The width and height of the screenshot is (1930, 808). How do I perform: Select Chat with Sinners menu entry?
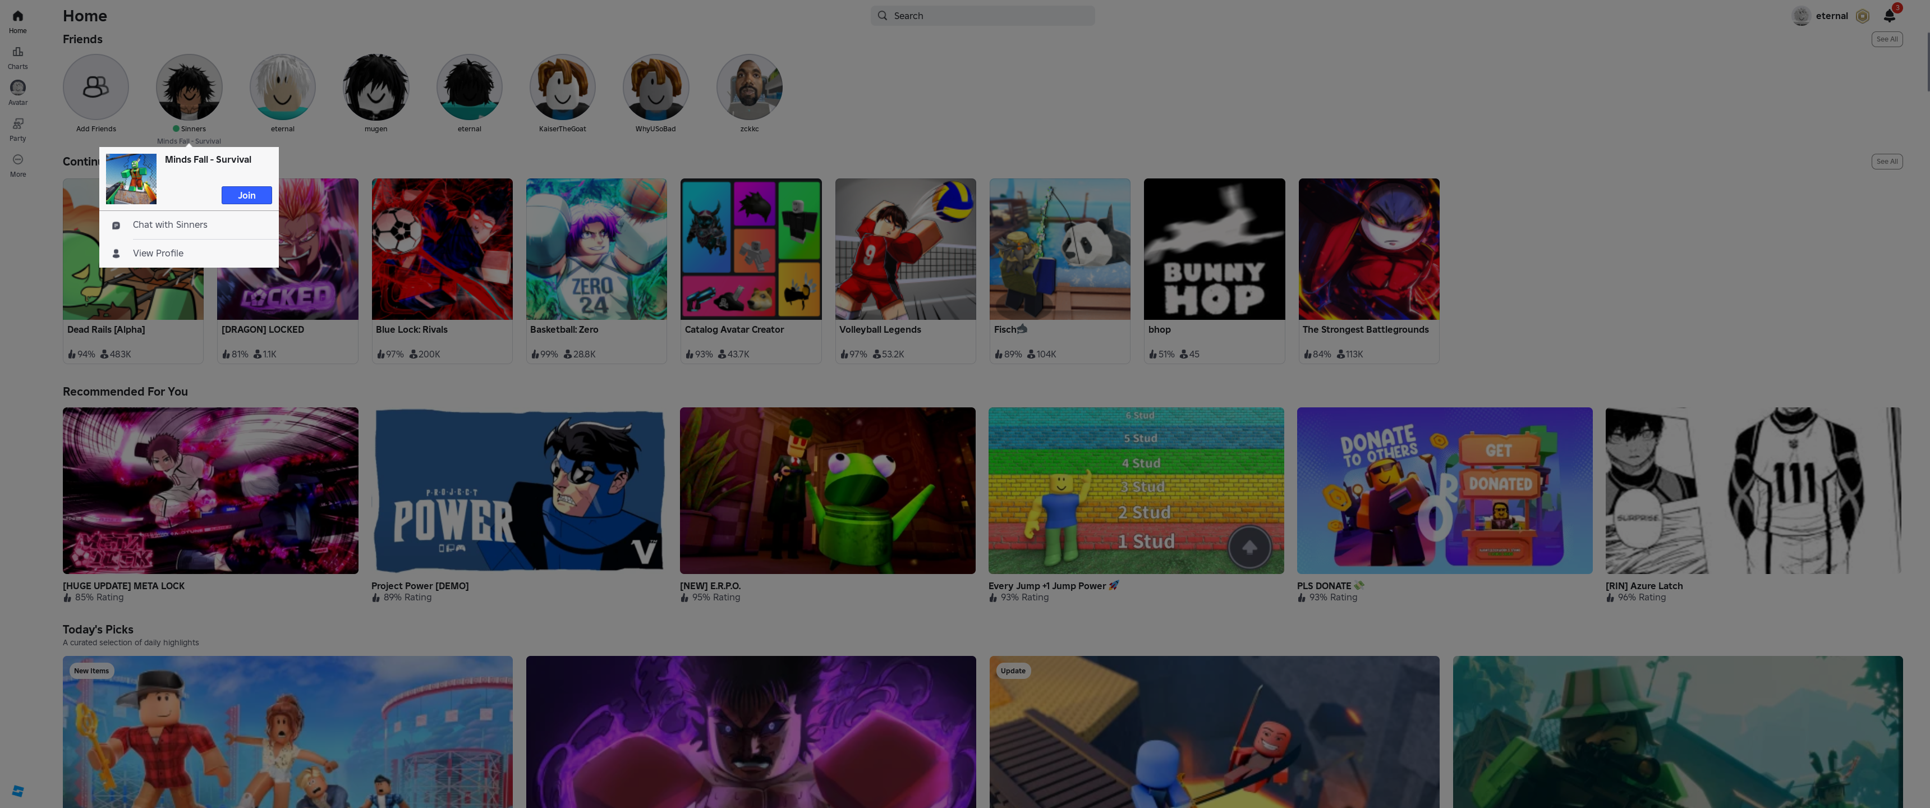tap(170, 225)
